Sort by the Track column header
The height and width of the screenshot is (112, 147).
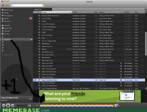[57, 12]
